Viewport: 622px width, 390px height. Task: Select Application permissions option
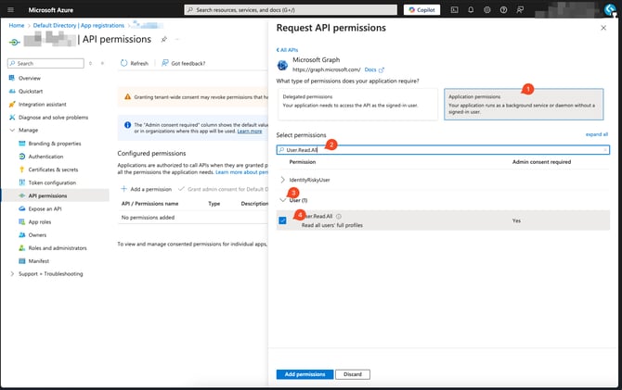coord(523,100)
